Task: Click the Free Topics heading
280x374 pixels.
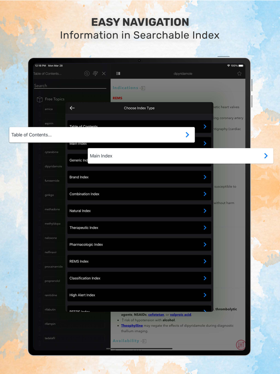Action: (x=54, y=99)
